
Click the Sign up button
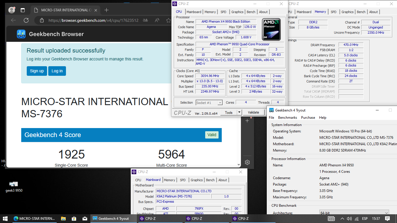[37, 71]
